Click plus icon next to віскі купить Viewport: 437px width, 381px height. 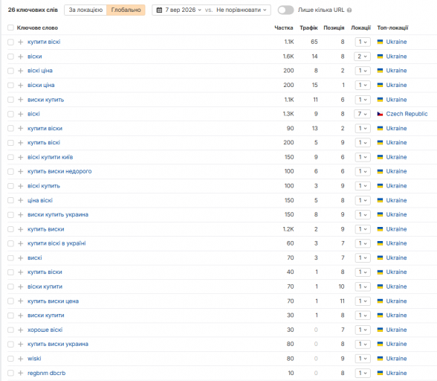20,186
